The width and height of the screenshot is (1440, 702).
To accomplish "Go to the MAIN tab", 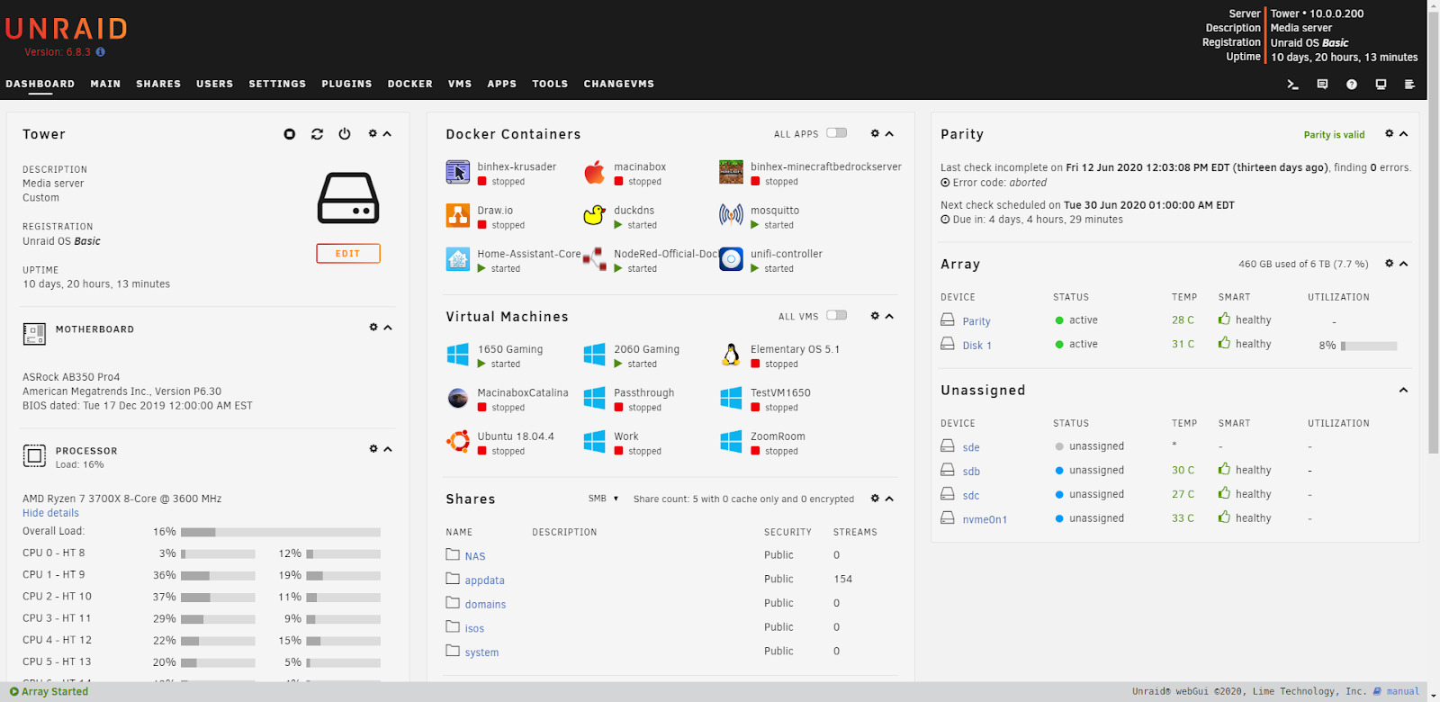I will pyautogui.click(x=105, y=84).
